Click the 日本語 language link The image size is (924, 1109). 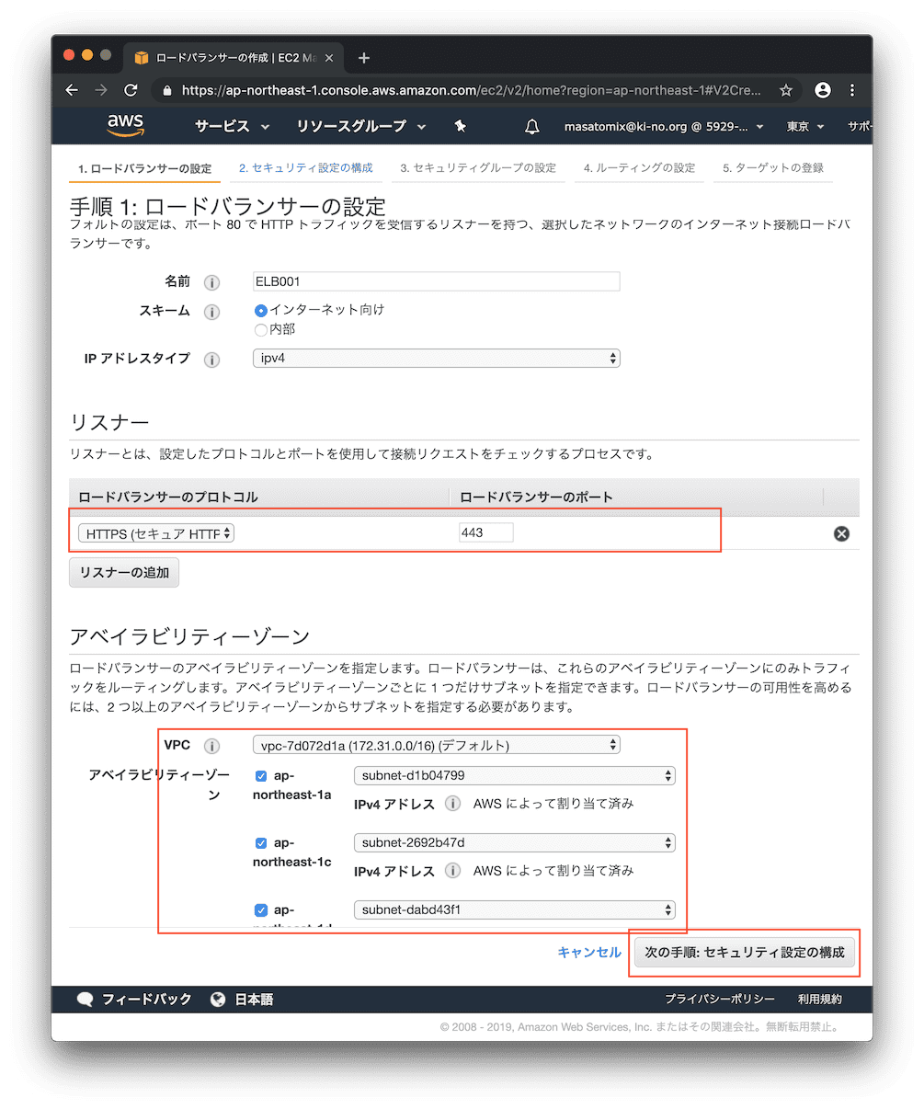[254, 1000]
